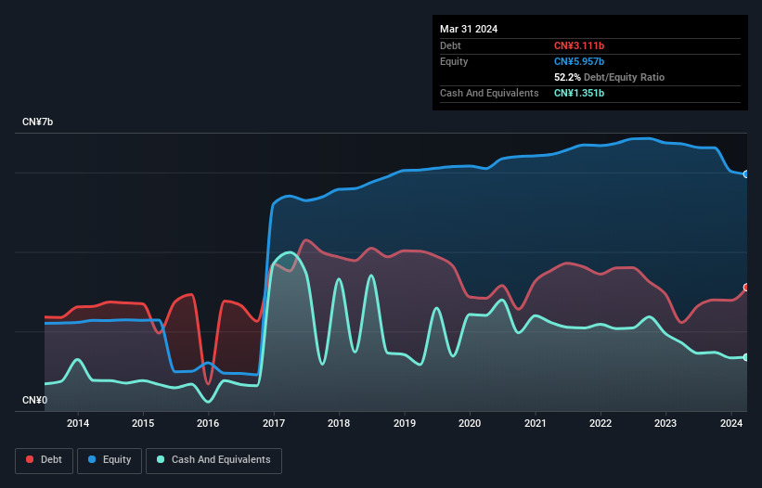Click the Equity row label in tooltip
762x488 pixels.
coord(454,61)
